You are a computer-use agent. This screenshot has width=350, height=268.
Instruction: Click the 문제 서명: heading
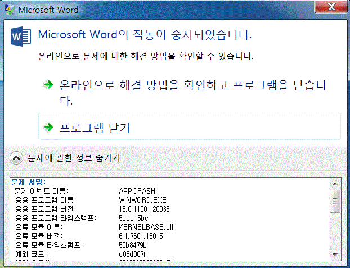[x=28, y=182]
